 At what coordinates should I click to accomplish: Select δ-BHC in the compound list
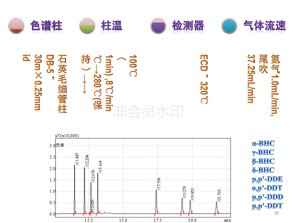pyautogui.click(x=263, y=170)
